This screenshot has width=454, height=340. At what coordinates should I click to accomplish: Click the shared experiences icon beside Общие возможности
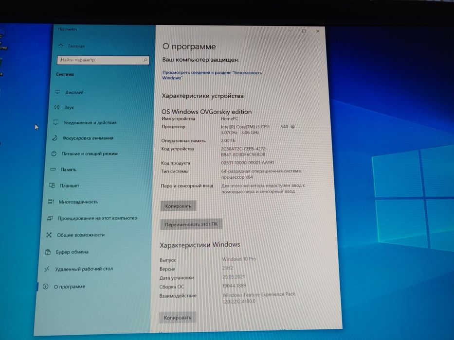pyautogui.click(x=49, y=235)
